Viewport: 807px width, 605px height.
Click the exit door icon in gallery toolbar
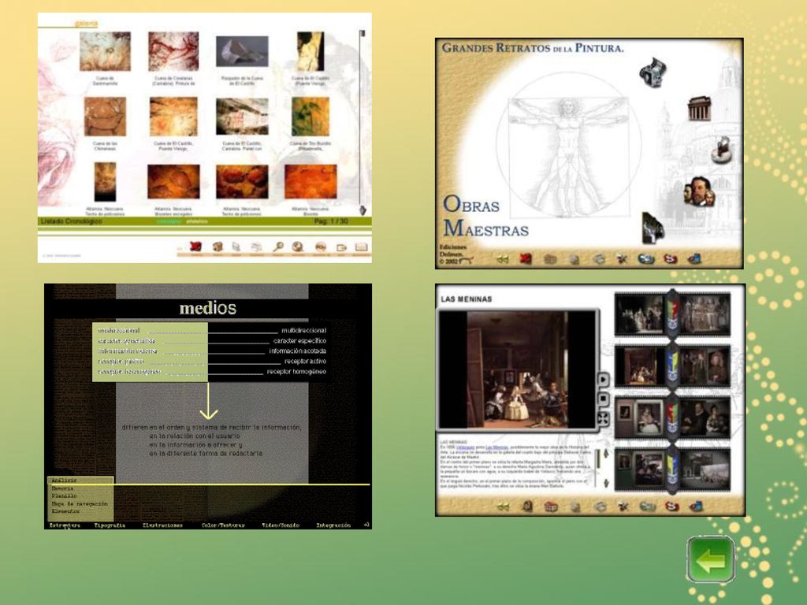[x=341, y=247]
